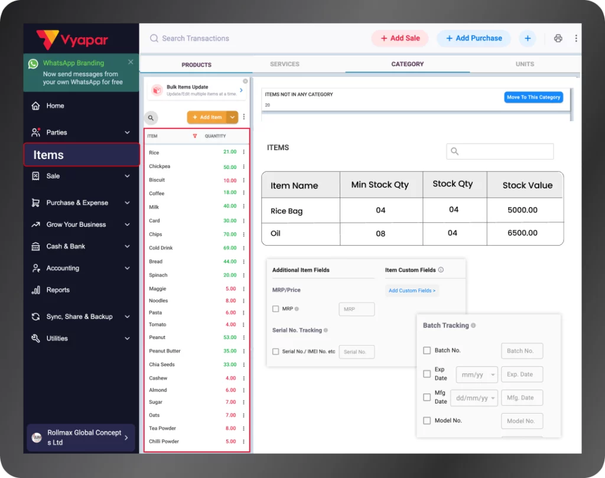The height and width of the screenshot is (478, 605).
Task: Expand the Add Item dropdown arrow
Action: pos(232,118)
